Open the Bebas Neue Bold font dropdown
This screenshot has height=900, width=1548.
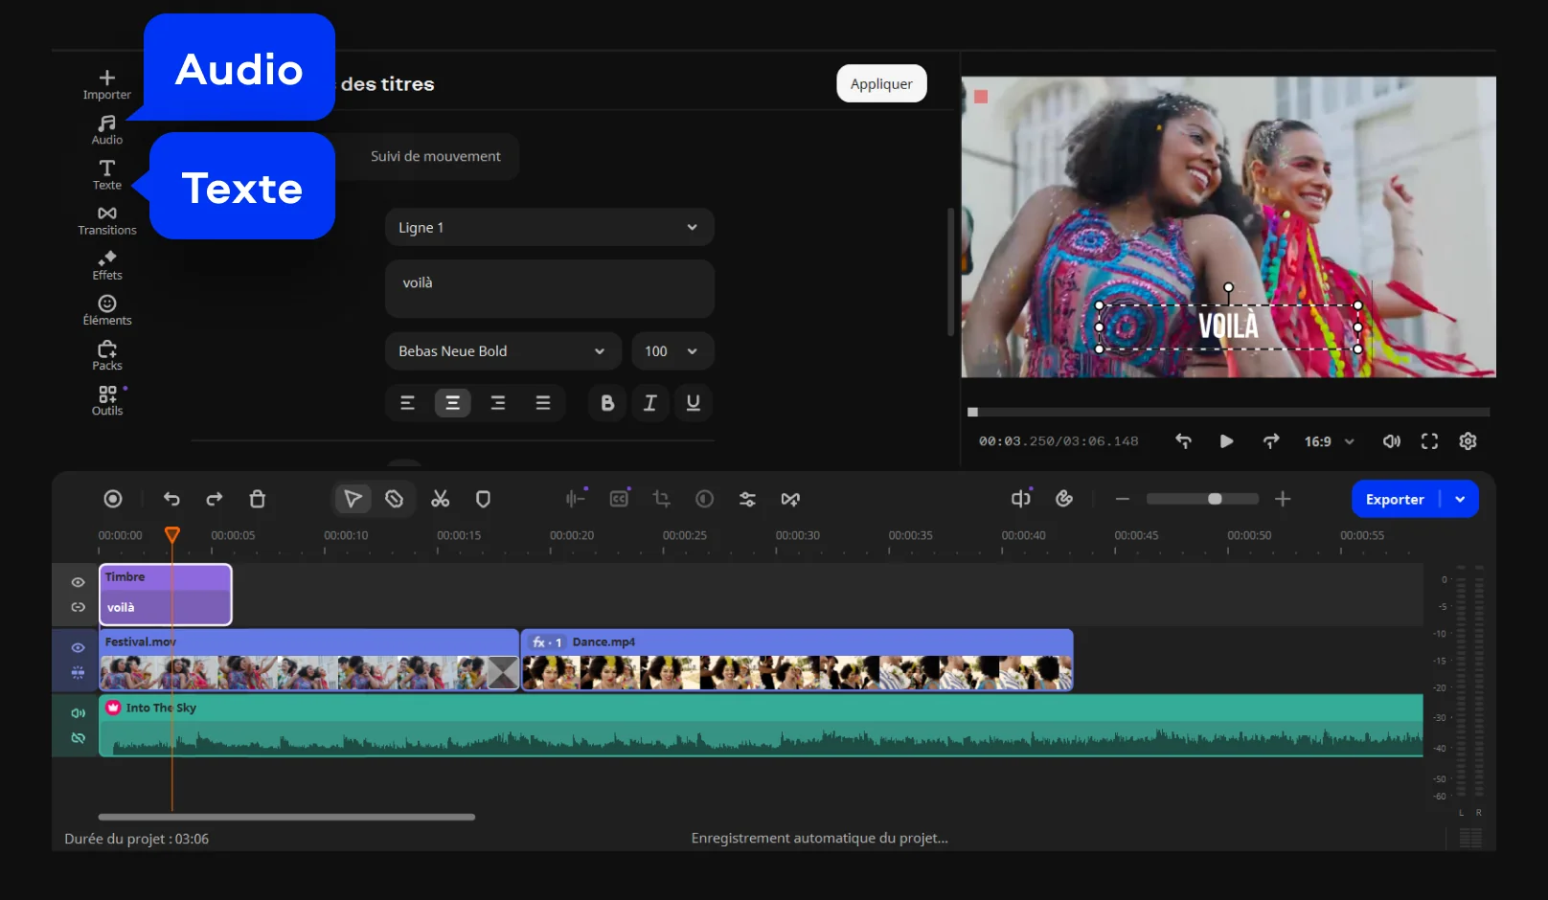click(x=502, y=351)
